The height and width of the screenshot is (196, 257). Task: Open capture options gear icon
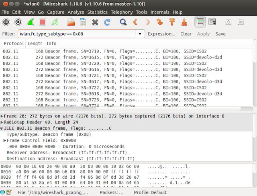click(18, 22)
